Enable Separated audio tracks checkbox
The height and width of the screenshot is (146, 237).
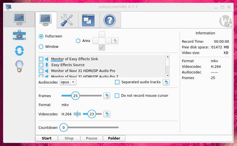click(117, 82)
